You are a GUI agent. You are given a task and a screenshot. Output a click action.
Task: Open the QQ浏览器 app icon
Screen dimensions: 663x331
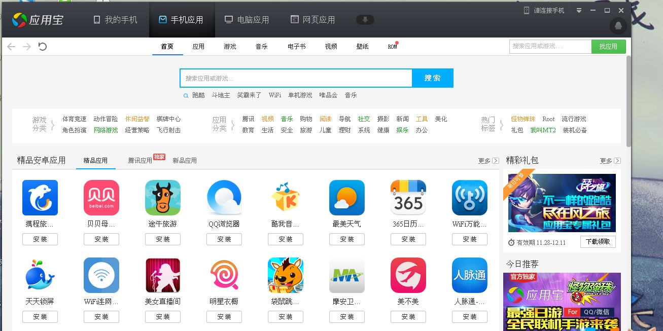tap(224, 198)
